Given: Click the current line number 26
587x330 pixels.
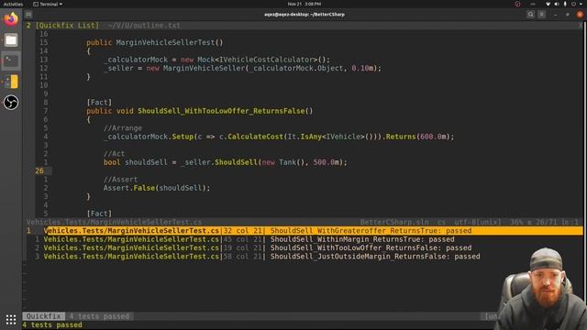Looking at the screenshot, I should pyautogui.click(x=39, y=171).
